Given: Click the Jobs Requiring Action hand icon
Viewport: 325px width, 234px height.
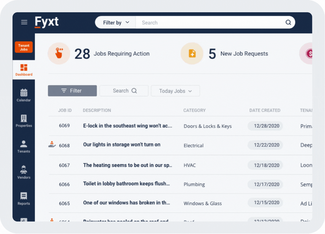Looking at the screenshot, I should (x=59, y=53).
